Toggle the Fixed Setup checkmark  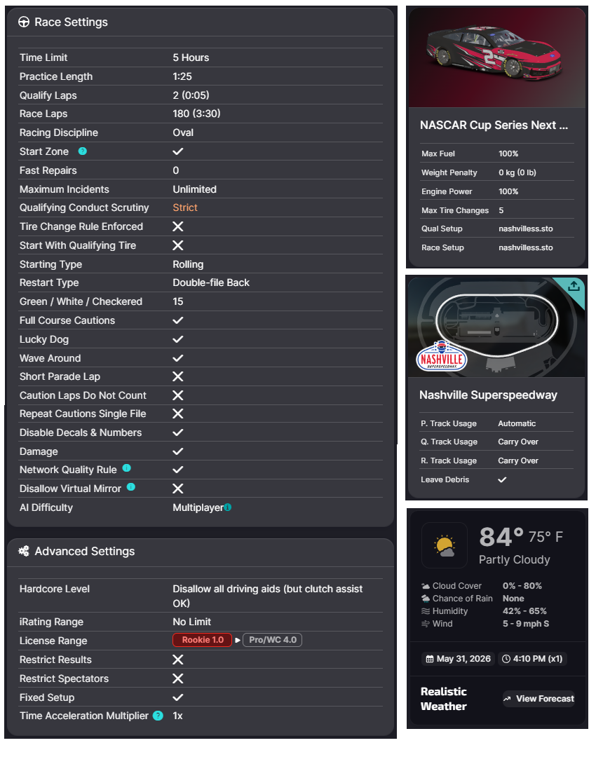[x=178, y=697]
